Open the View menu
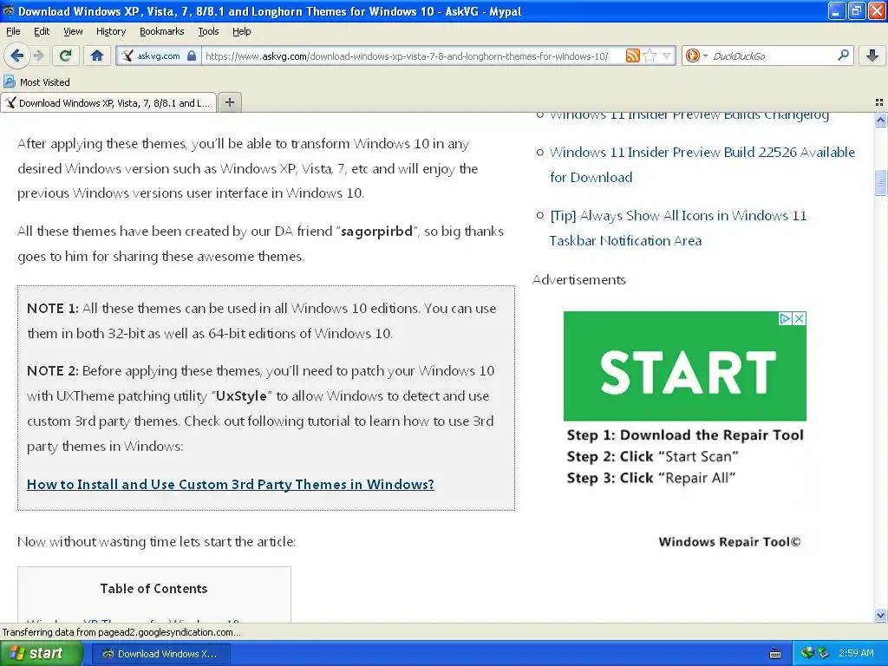 click(x=73, y=31)
